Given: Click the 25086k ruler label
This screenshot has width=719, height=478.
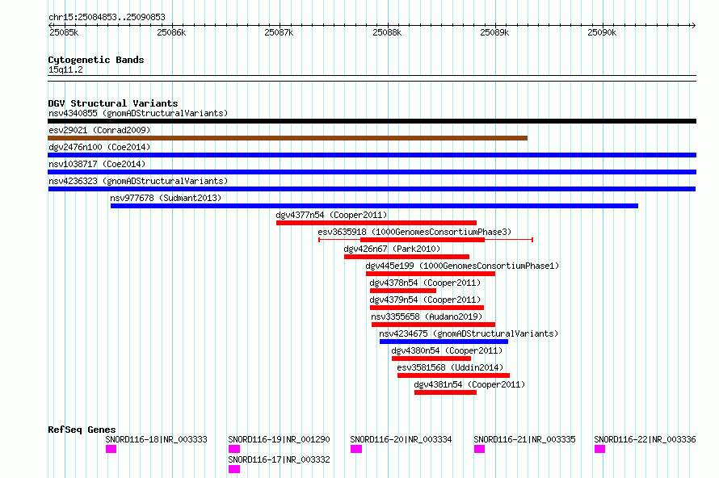Looking at the screenshot, I should 171,32.
